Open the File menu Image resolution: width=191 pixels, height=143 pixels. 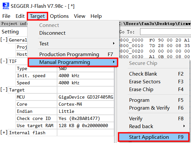[x=6, y=16]
